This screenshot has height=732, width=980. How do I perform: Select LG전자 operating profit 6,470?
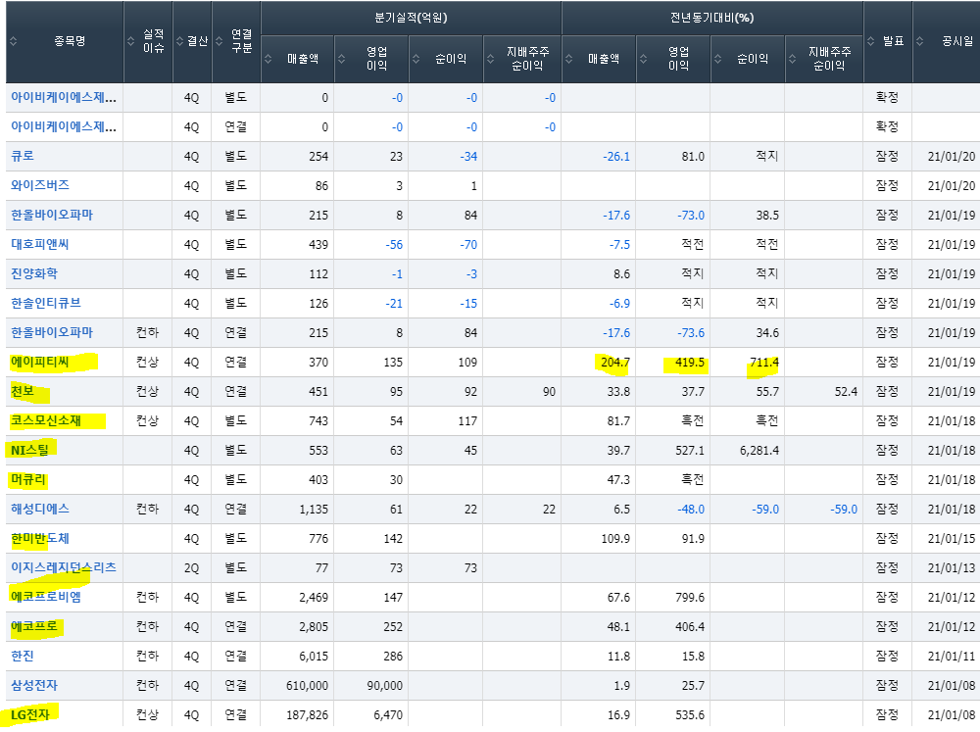tap(388, 715)
